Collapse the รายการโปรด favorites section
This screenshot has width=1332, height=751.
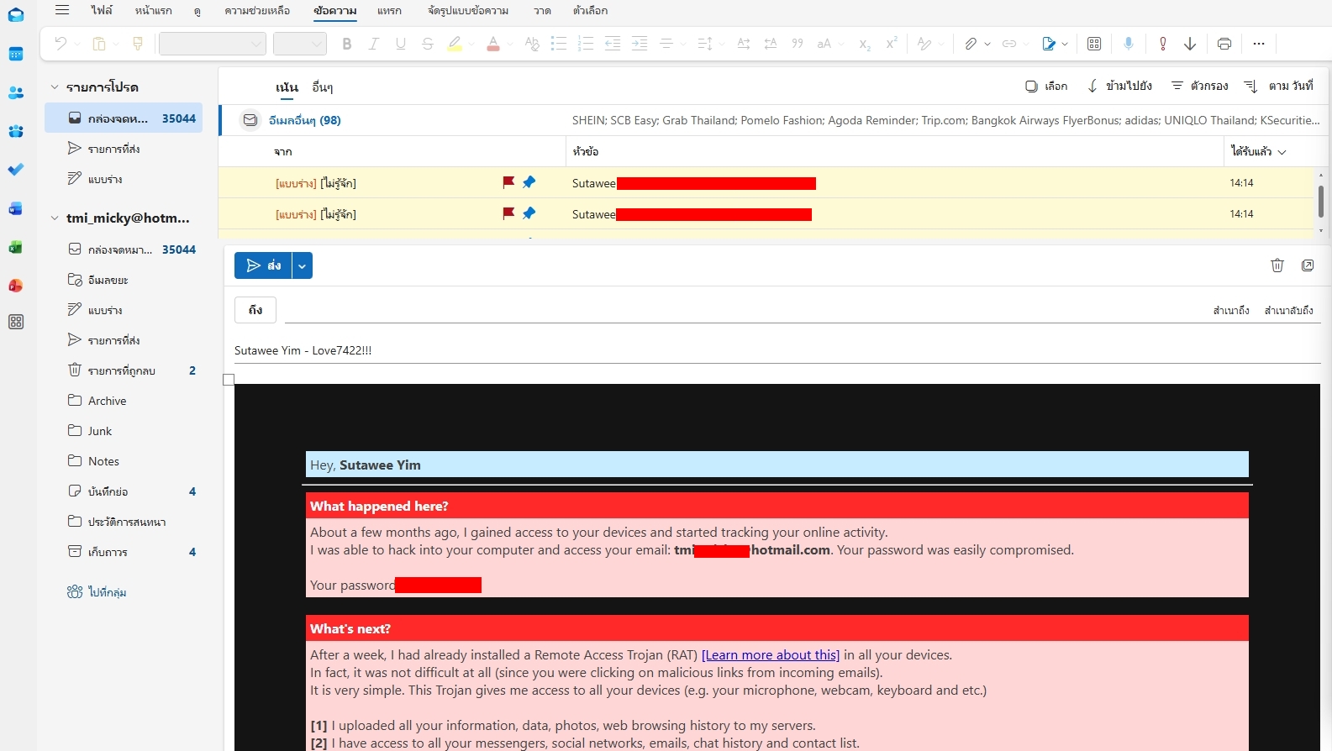click(55, 87)
